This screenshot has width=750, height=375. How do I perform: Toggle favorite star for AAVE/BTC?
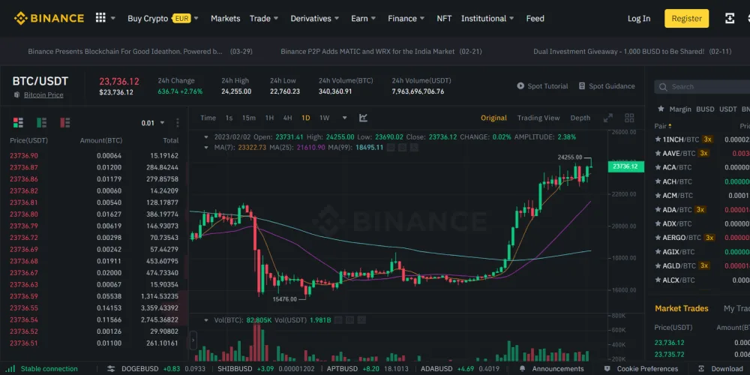click(x=658, y=153)
